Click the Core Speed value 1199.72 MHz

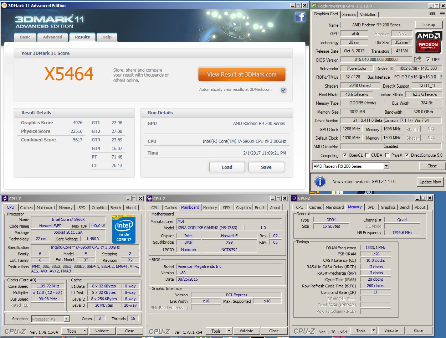coord(48,286)
